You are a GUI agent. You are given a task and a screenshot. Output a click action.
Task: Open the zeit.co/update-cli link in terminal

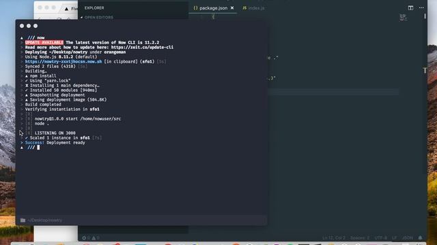142,47
